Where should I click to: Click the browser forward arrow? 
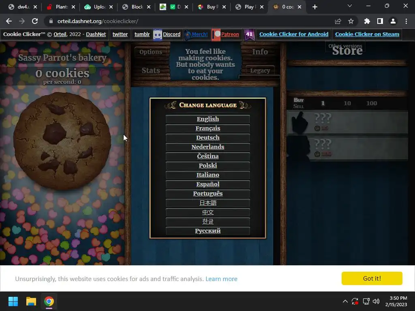pos(22,21)
